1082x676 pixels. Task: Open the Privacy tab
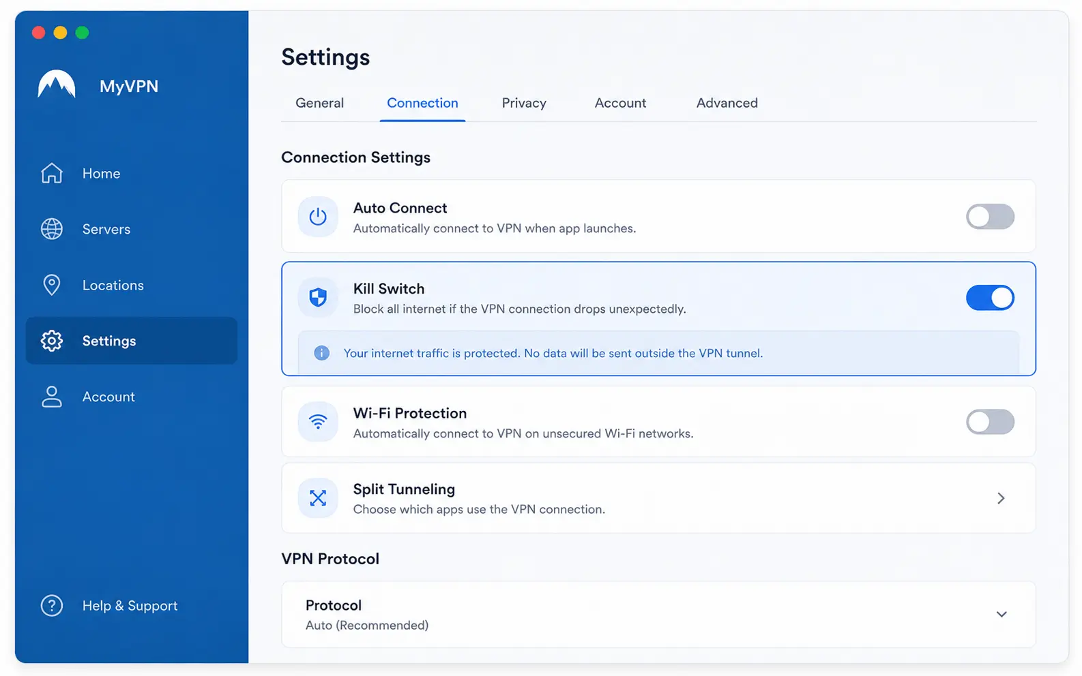pos(524,103)
